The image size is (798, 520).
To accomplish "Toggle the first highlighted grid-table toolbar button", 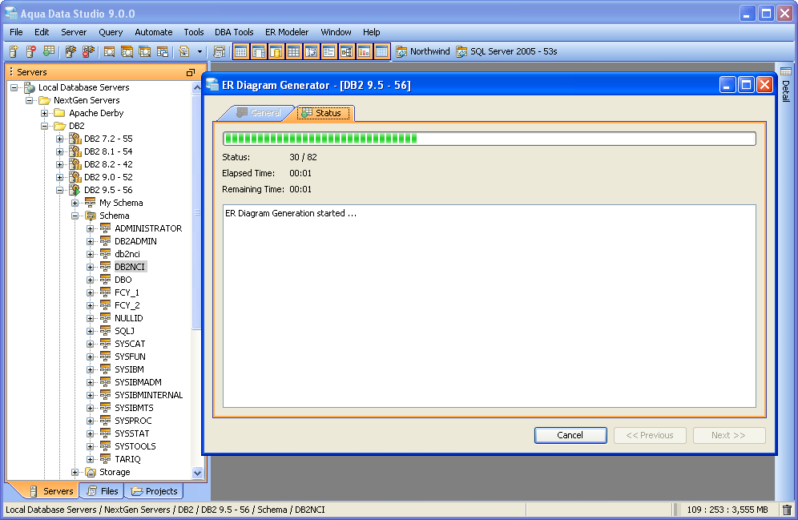I will tap(241, 51).
